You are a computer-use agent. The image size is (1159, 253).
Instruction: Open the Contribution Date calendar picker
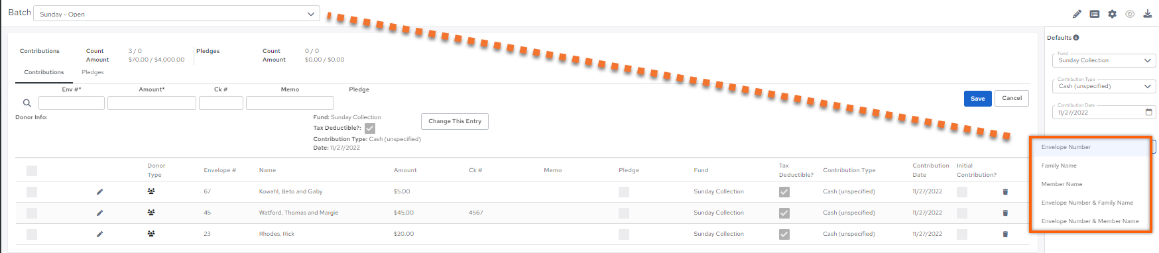click(x=1149, y=112)
